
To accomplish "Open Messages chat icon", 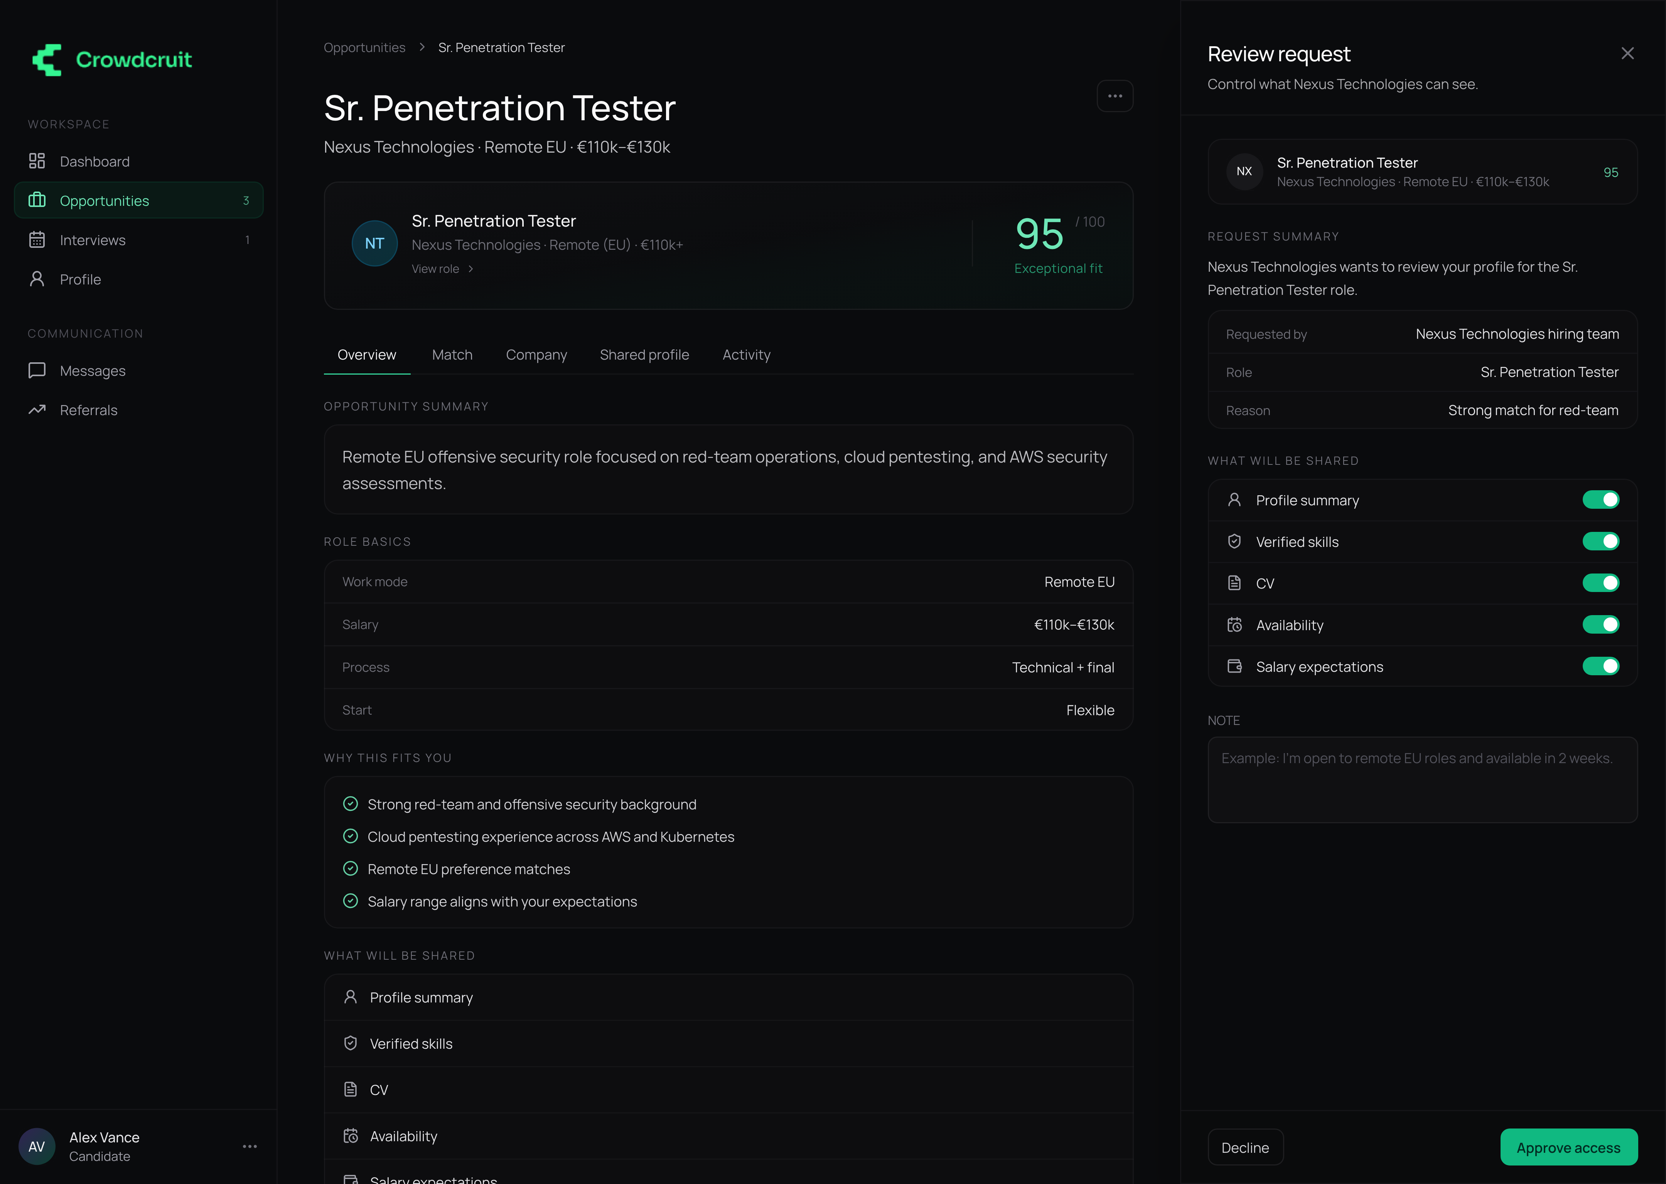I will point(37,370).
